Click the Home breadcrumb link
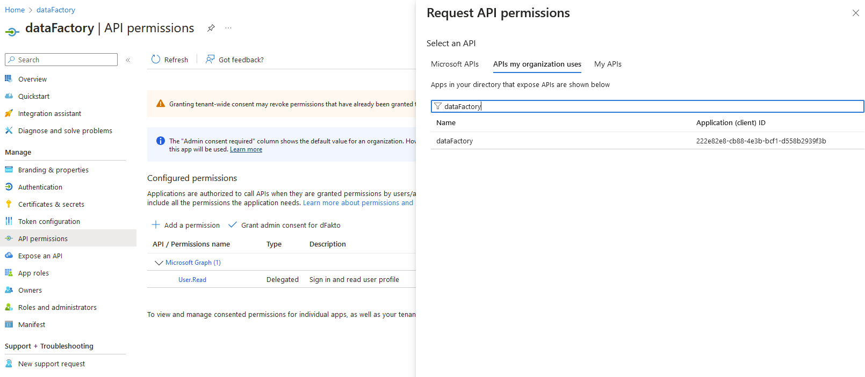865x377 pixels. (15, 10)
